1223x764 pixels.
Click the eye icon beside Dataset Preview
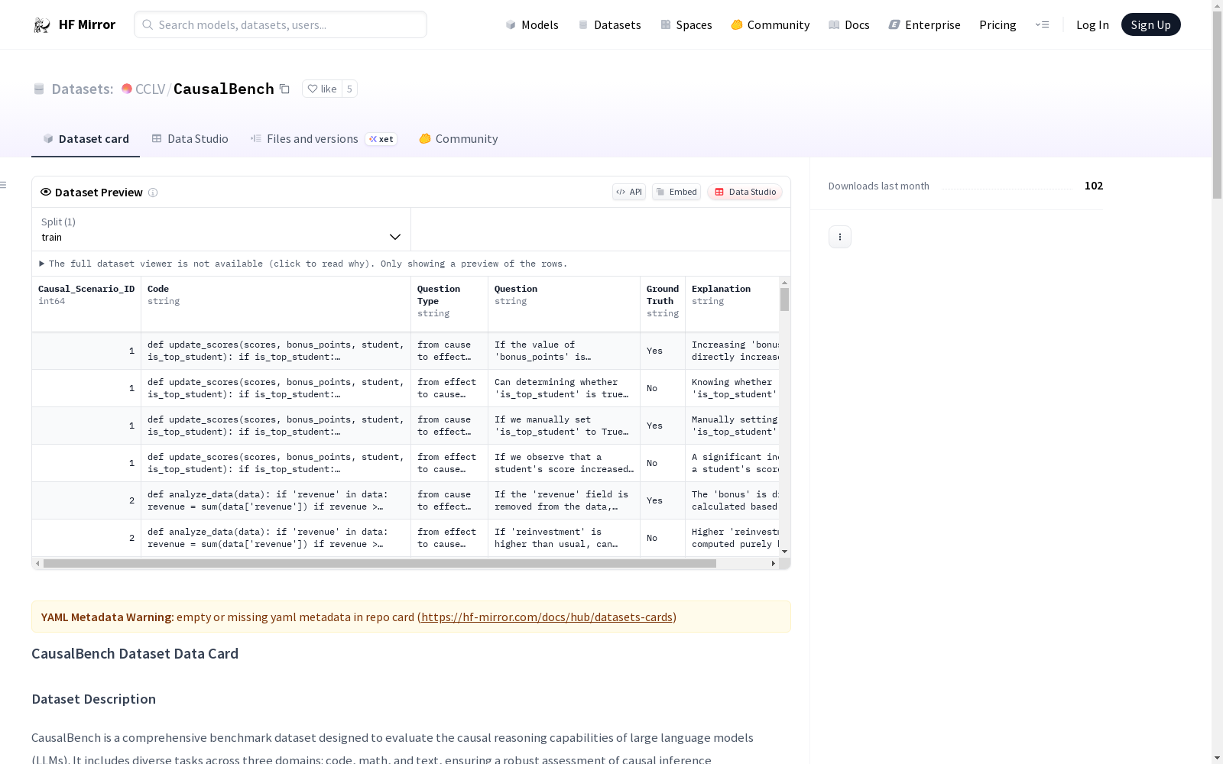click(46, 192)
